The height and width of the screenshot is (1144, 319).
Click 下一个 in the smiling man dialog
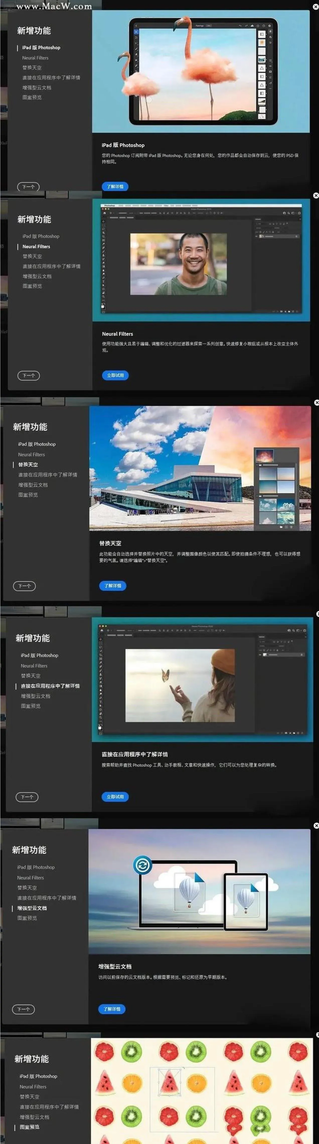(x=29, y=376)
